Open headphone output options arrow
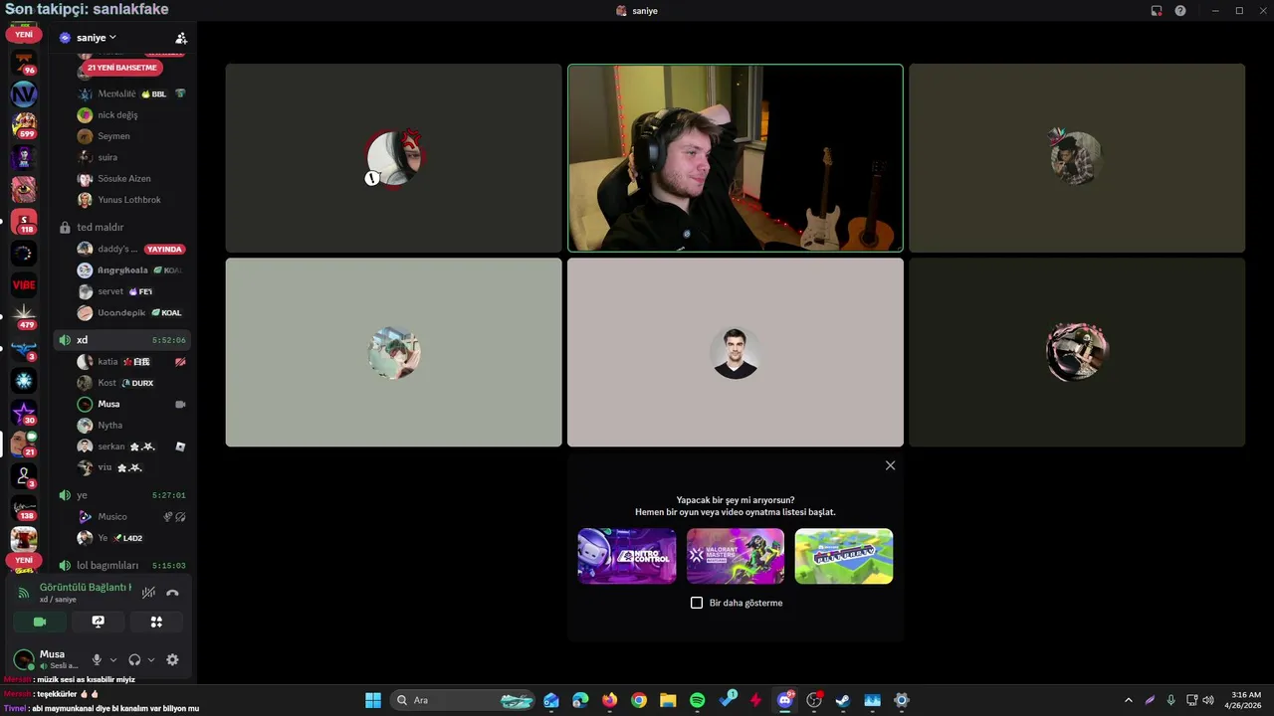 point(151,659)
